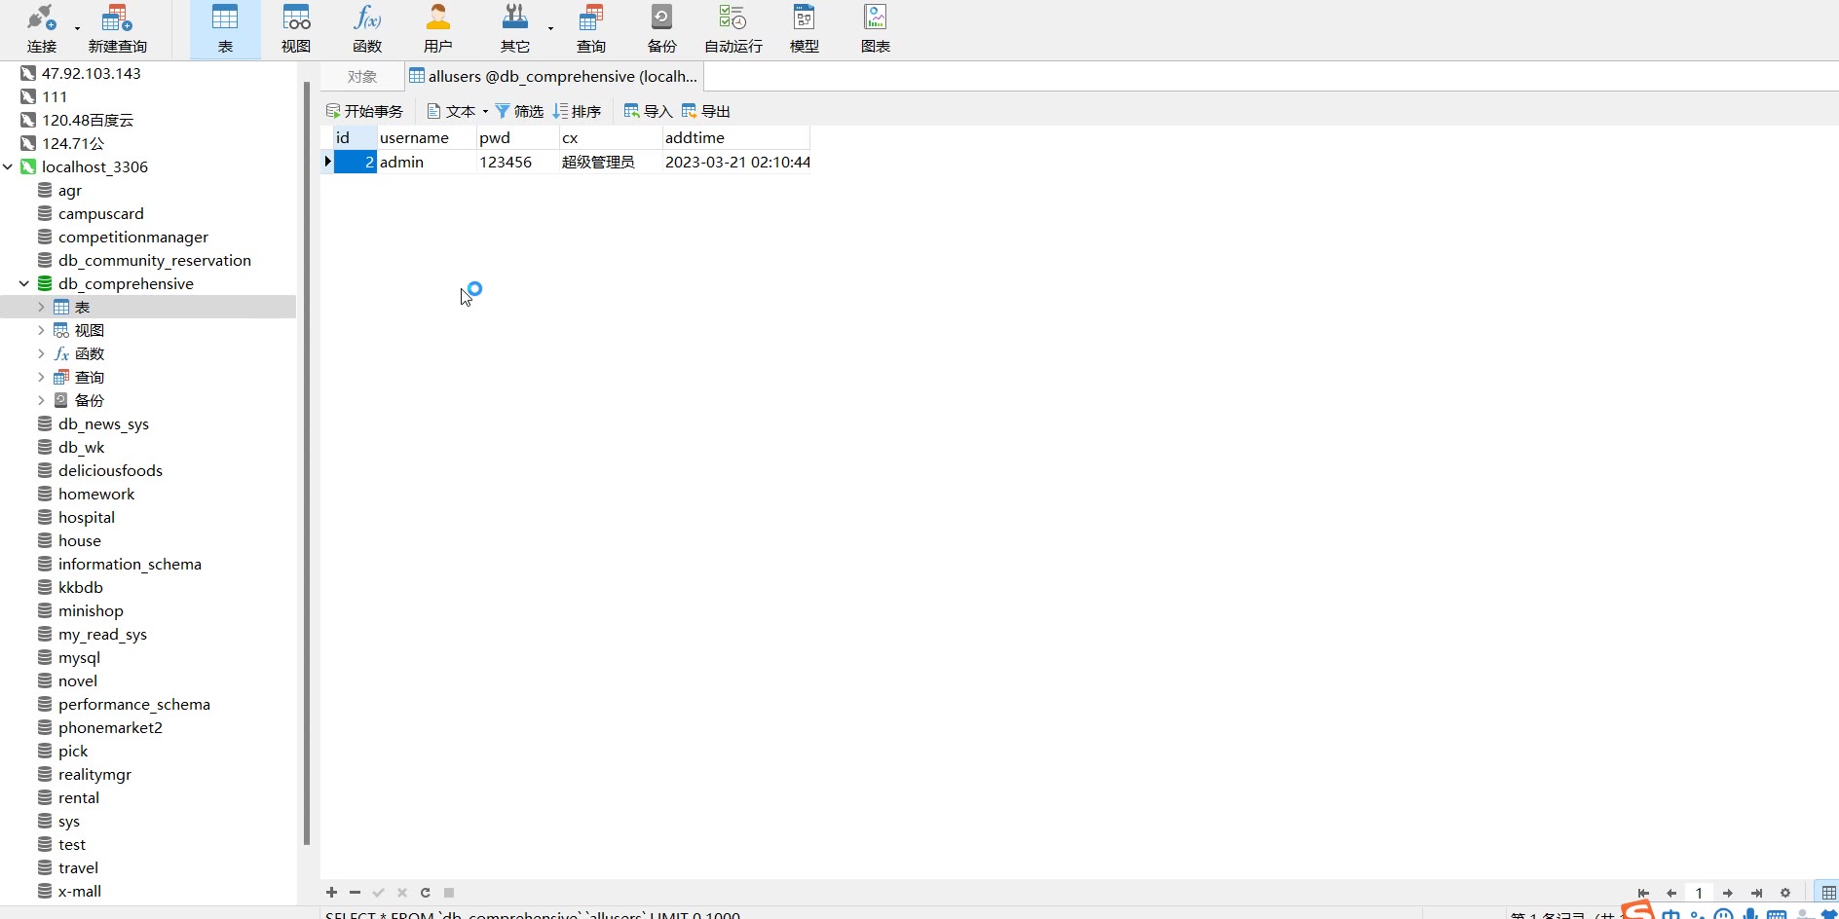
Task: Apply changes with the checkmark icon
Action: [378, 892]
